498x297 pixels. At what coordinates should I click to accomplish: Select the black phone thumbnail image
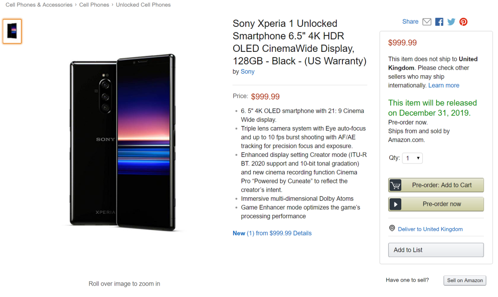(12, 31)
